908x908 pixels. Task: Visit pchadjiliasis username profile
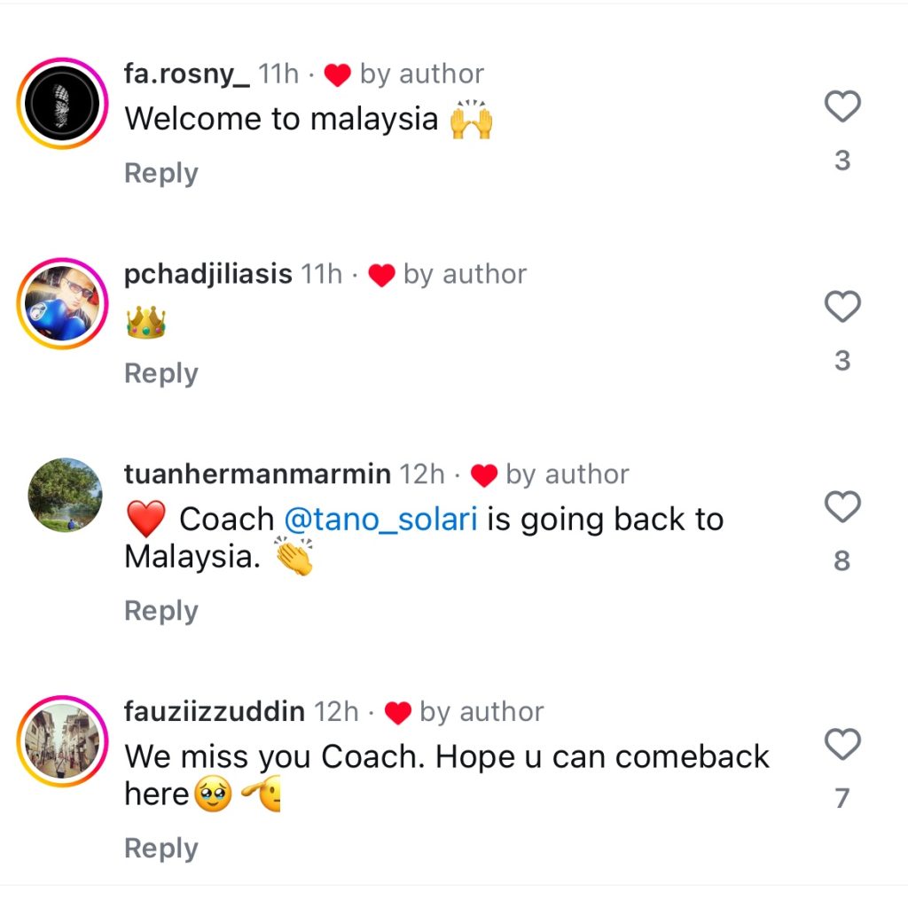(207, 274)
